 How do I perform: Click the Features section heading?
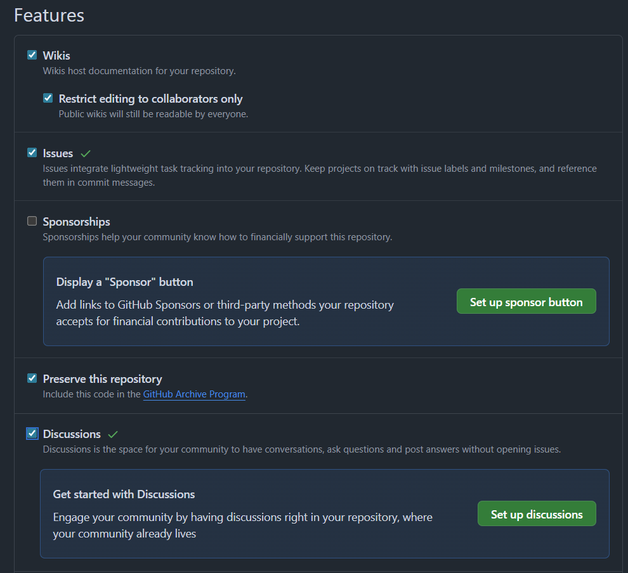49,15
